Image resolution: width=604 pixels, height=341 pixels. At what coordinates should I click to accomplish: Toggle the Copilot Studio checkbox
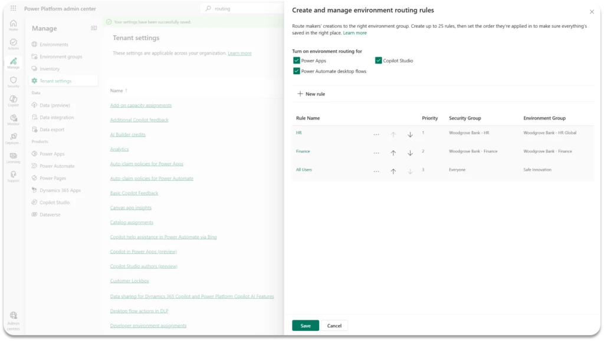point(379,61)
